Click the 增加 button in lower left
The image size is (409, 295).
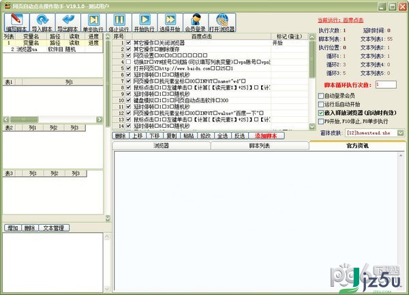click(13, 228)
